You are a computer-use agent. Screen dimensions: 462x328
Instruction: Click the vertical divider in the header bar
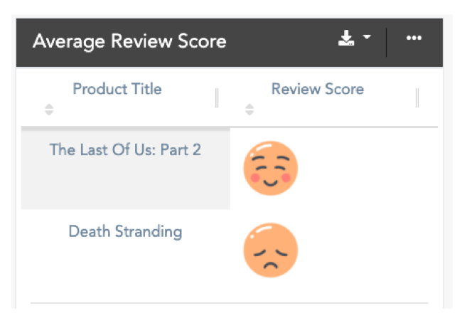coord(387,41)
